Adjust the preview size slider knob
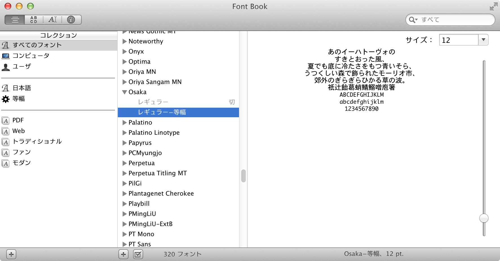Image resolution: width=500 pixels, height=261 pixels. pos(484,218)
